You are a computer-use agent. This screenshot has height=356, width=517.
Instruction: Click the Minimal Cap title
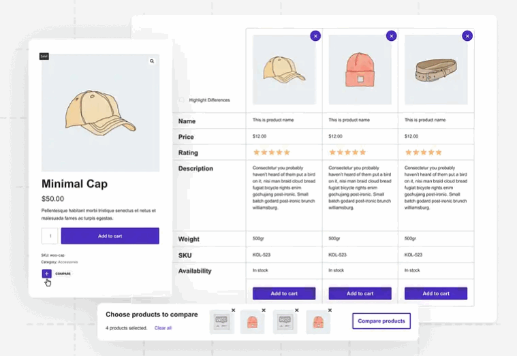(74, 184)
